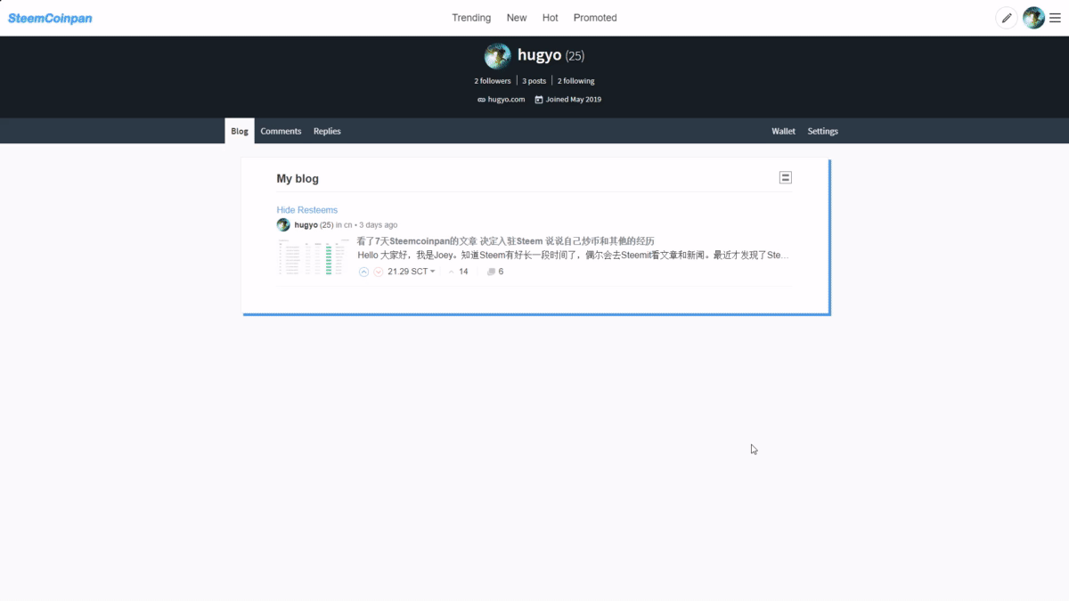Image resolution: width=1069 pixels, height=601 pixels.
Task: Open the cn category tag
Action: 348,225
